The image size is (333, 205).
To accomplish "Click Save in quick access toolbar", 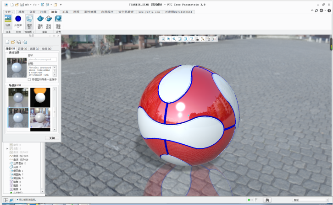I will [x=22, y=5].
